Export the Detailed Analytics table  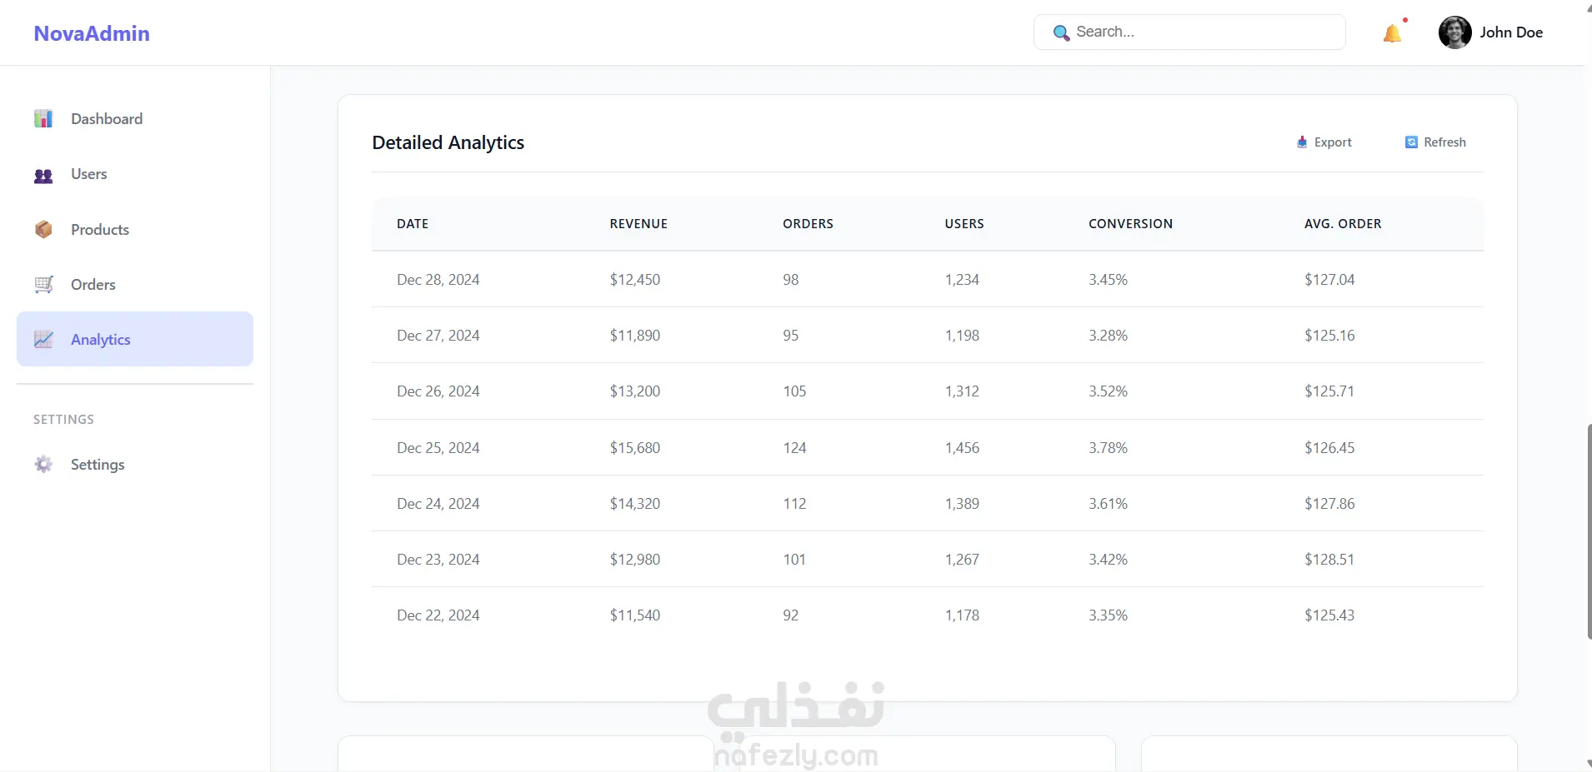pos(1324,142)
